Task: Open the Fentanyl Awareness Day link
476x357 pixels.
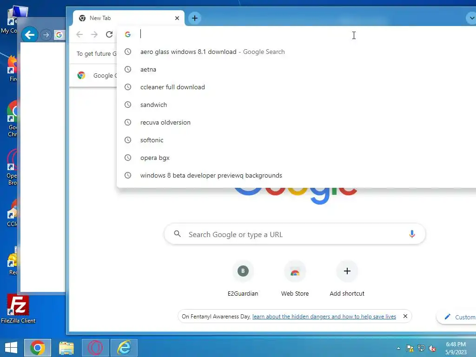Action: tap(324, 317)
